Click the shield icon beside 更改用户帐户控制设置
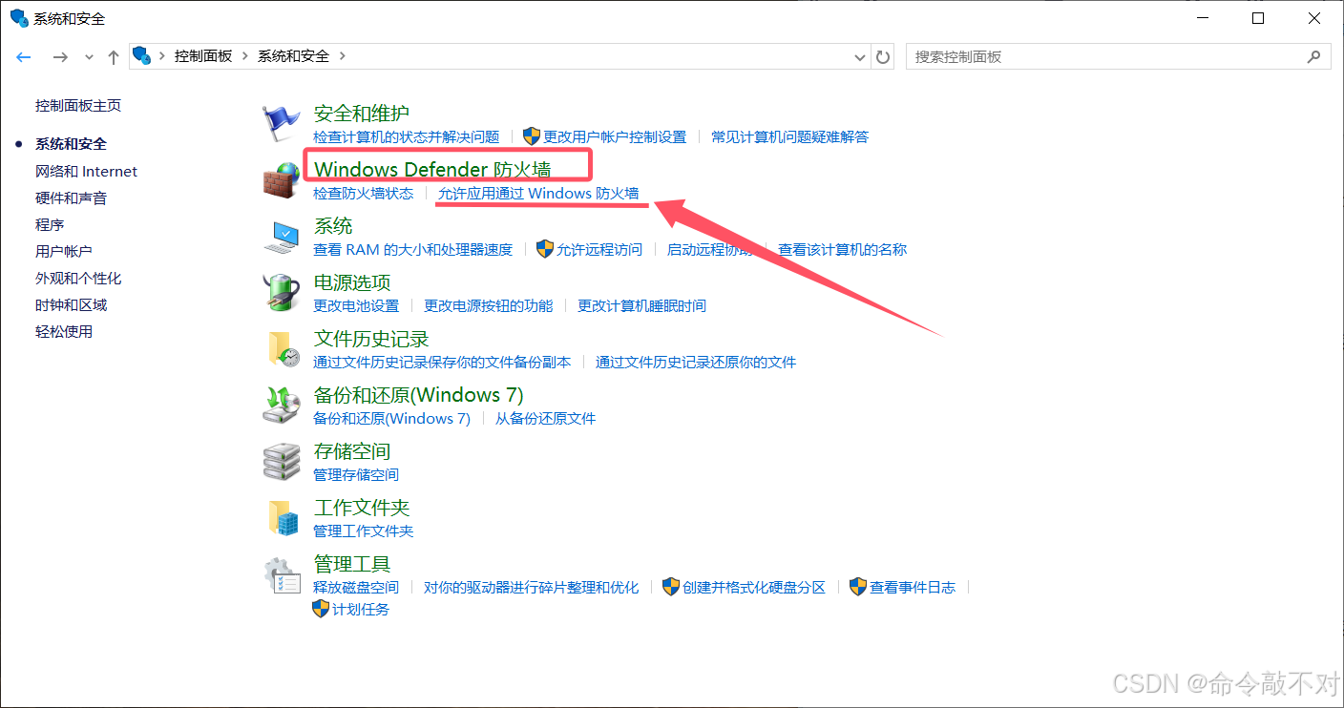Screen dimensions: 1344x708 532,136
